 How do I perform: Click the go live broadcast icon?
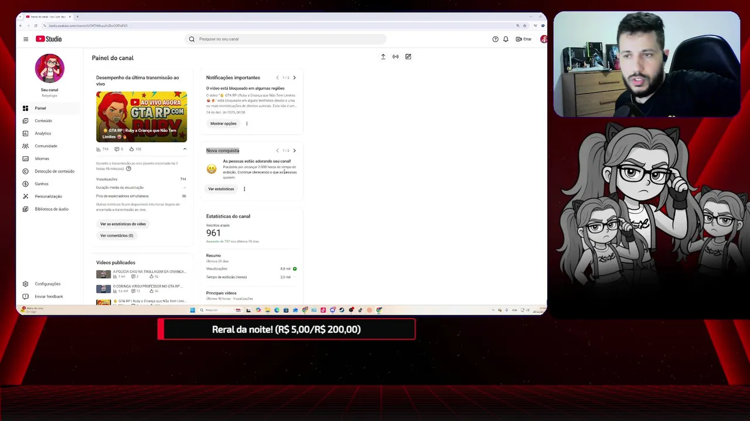click(396, 57)
